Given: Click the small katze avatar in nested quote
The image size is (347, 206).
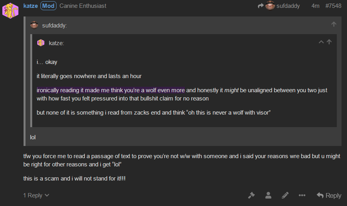Looking at the screenshot, I should coord(41,43).
